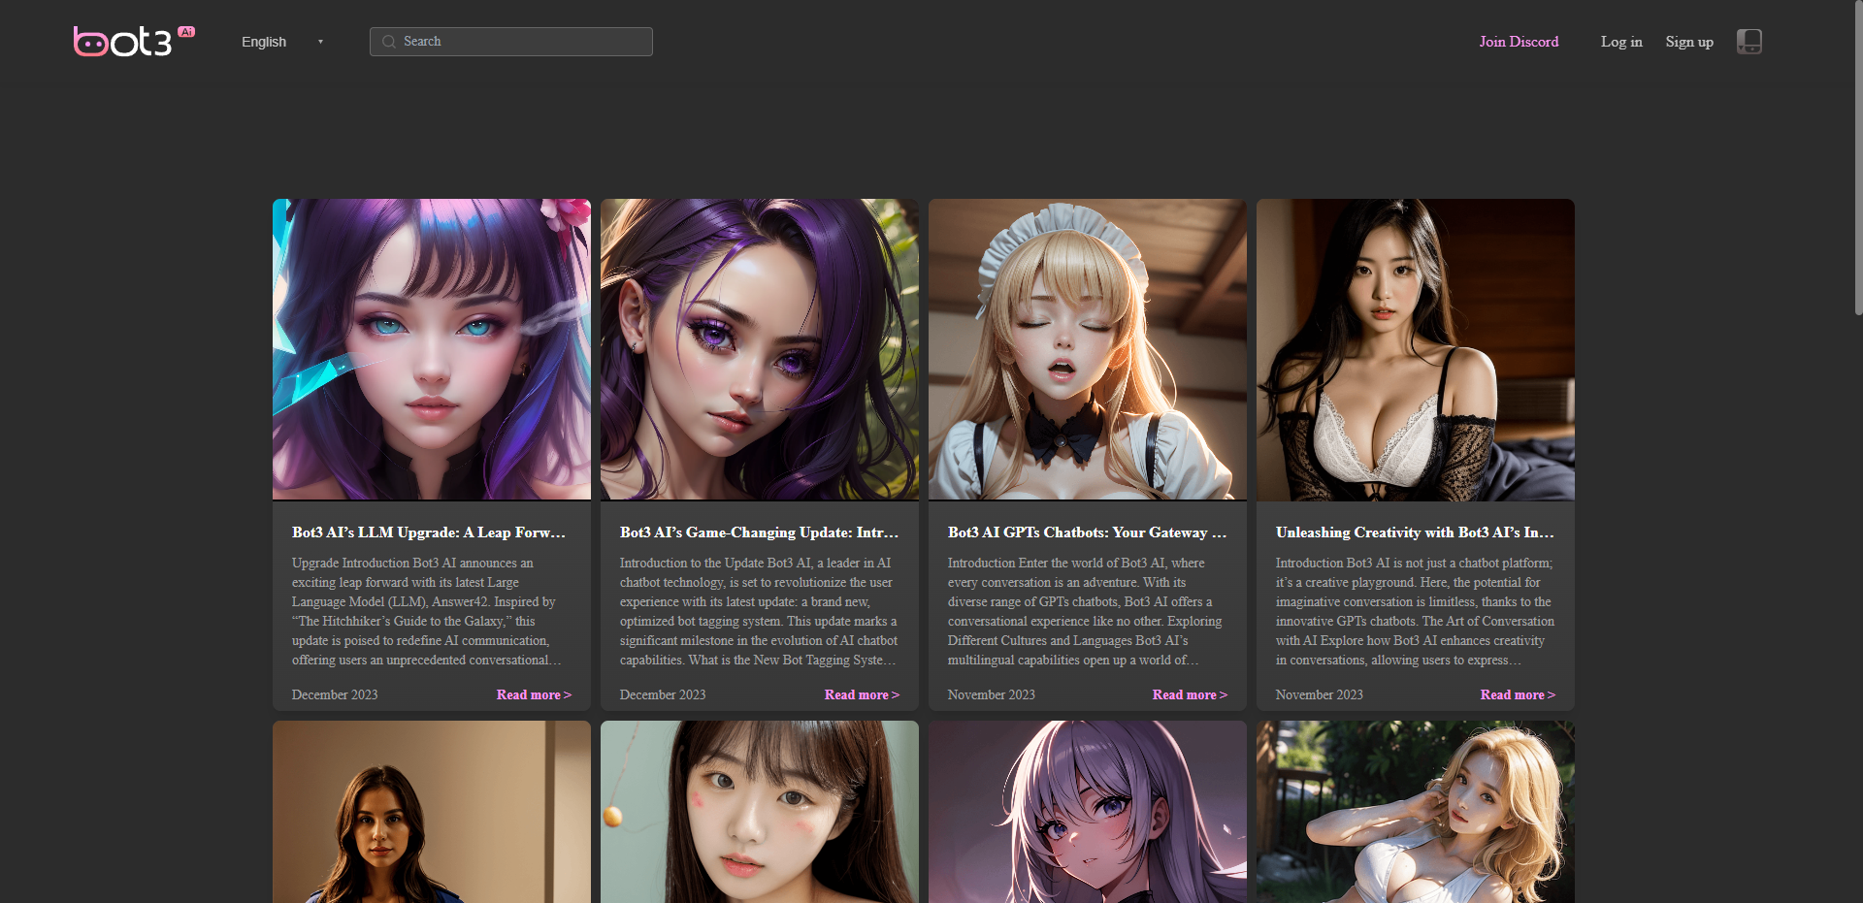Viewport: 1863px width, 903px height.
Task: Open the GPTs Chatbots article image
Action: coord(1088,349)
